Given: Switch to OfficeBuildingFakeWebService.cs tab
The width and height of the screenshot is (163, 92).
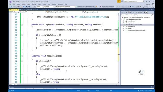Looking at the screenshot, I should point(28,10).
